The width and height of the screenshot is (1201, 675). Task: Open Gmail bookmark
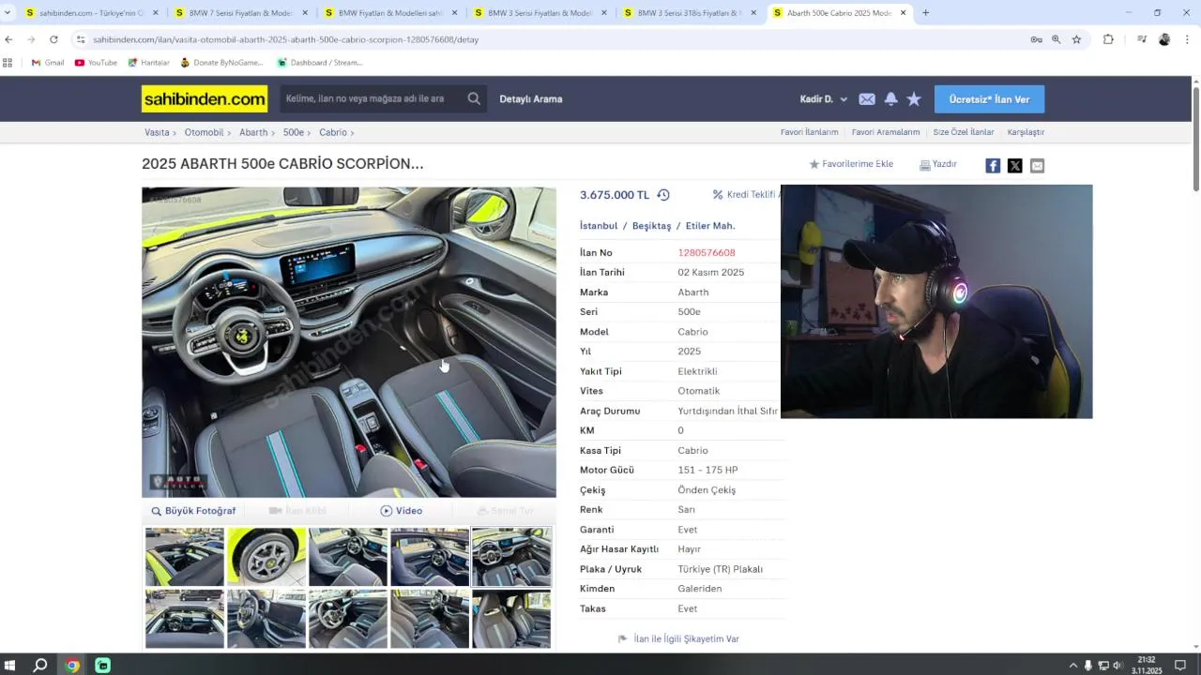pos(48,63)
